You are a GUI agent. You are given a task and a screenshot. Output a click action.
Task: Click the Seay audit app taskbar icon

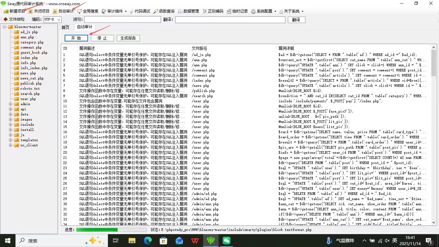(211, 241)
